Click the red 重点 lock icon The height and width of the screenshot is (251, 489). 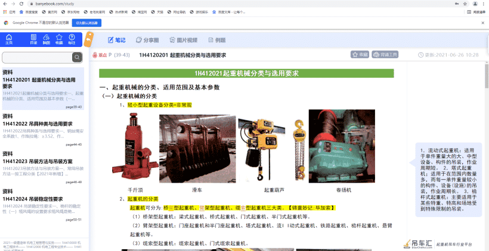95,55
